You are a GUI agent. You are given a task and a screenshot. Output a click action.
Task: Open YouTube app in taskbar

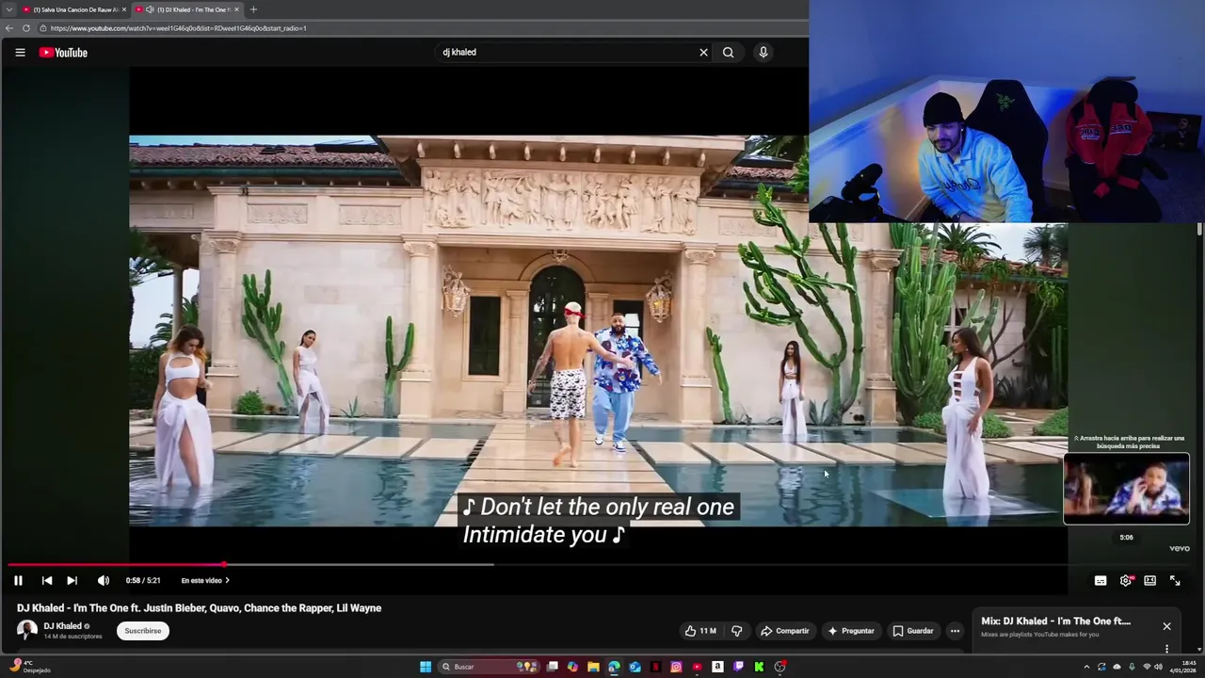click(x=697, y=667)
